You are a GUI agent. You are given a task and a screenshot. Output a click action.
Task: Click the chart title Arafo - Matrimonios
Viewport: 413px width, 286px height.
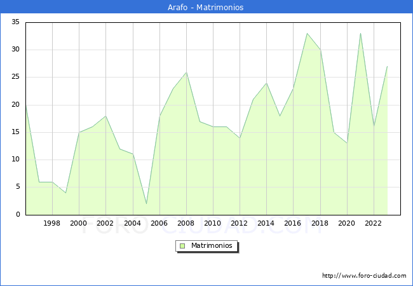[x=207, y=8]
